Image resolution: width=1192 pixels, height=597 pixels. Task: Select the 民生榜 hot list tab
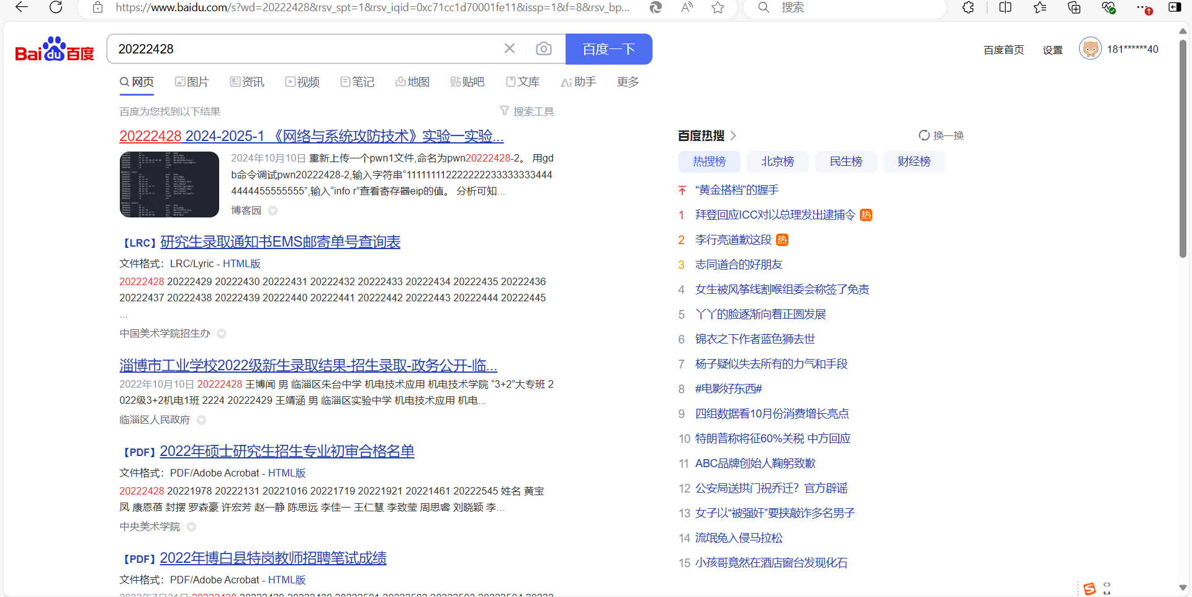[x=846, y=162]
